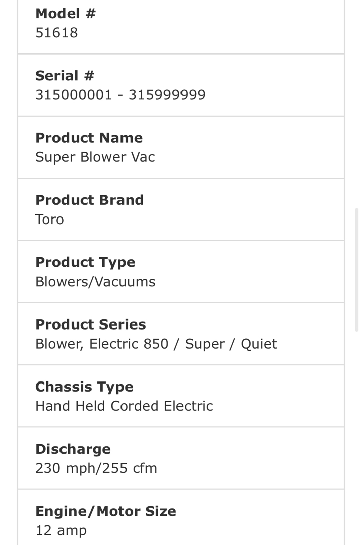The image size is (362, 545).
Task: Click the Product Series heading
Action: click(90, 324)
